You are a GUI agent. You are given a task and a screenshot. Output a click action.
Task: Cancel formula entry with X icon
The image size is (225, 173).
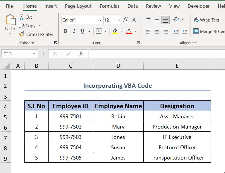pos(55,54)
